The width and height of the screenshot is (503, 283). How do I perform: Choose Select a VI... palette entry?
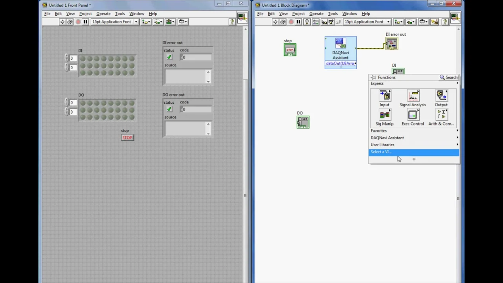(x=414, y=152)
